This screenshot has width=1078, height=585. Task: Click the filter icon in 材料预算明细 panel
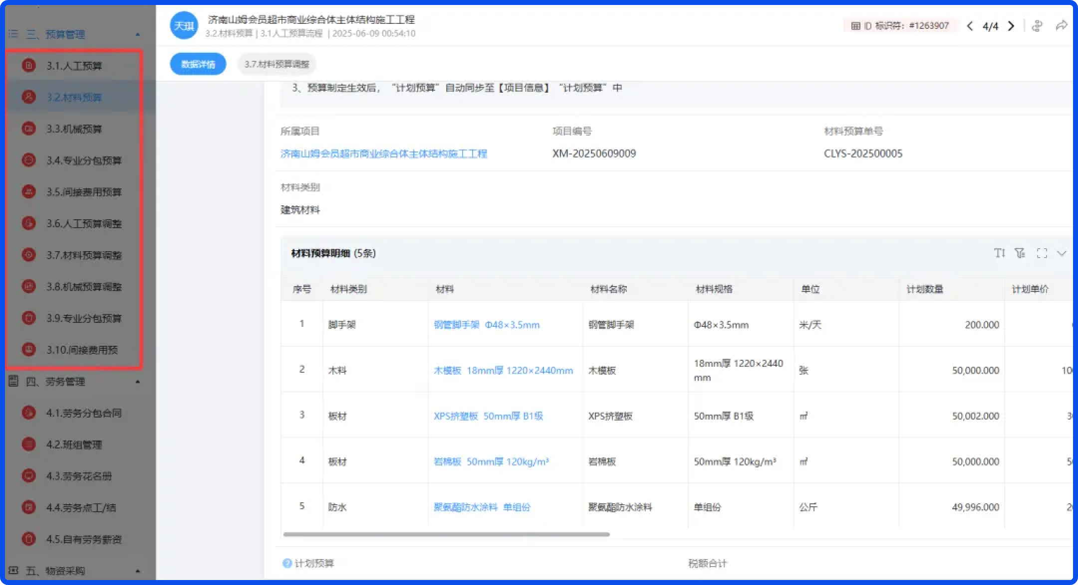[1021, 253]
